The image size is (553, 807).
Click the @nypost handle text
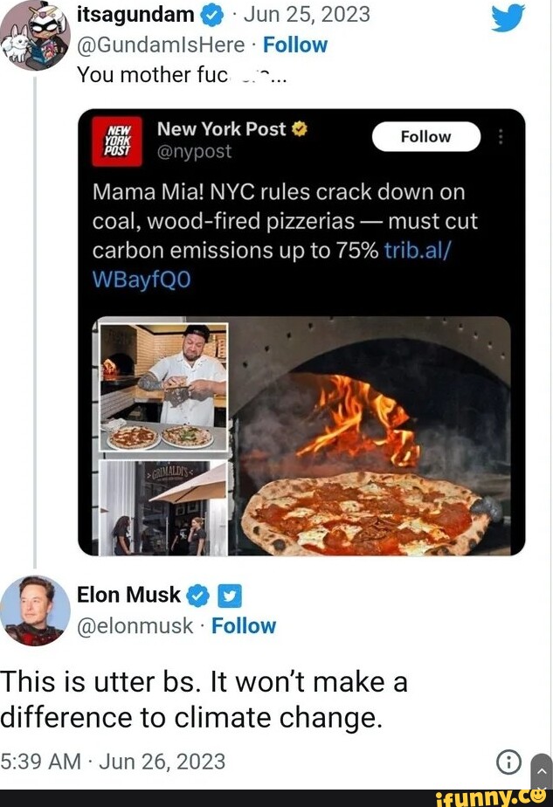pos(194,152)
